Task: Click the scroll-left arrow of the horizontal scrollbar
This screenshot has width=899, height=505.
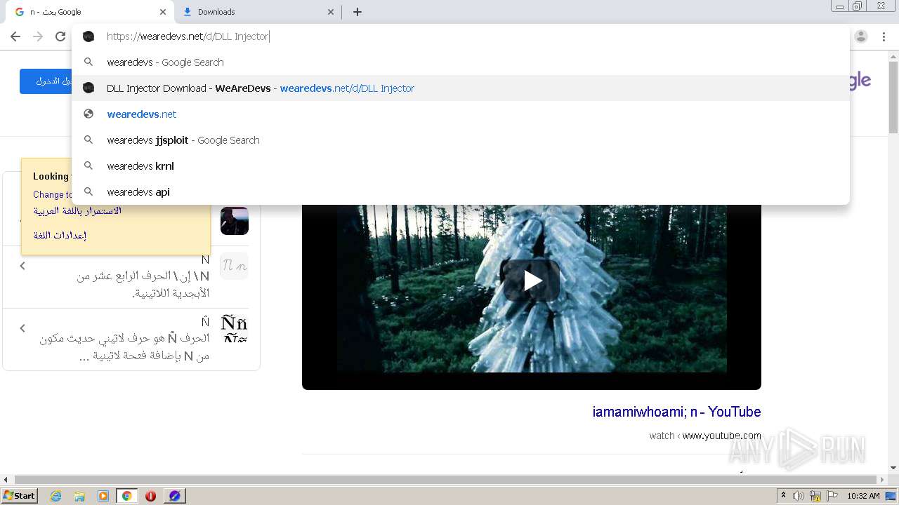Action: [x=6, y=480]
